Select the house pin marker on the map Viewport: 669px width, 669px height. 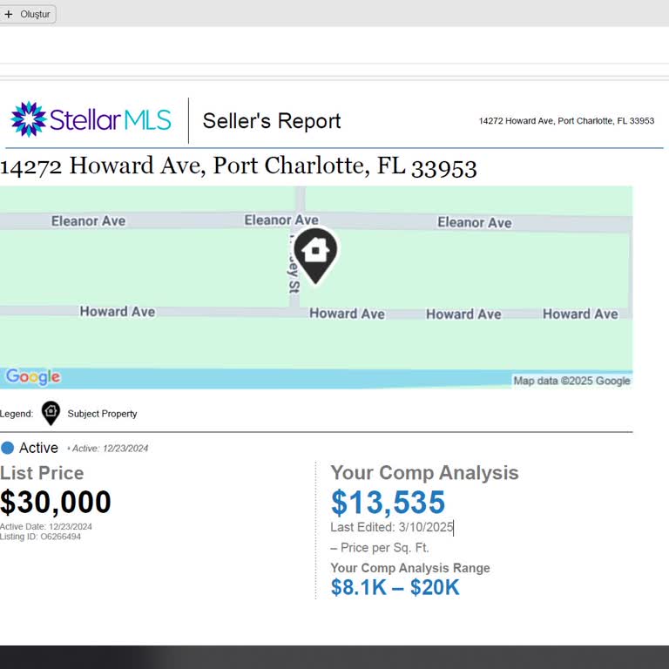coord(315,252)
